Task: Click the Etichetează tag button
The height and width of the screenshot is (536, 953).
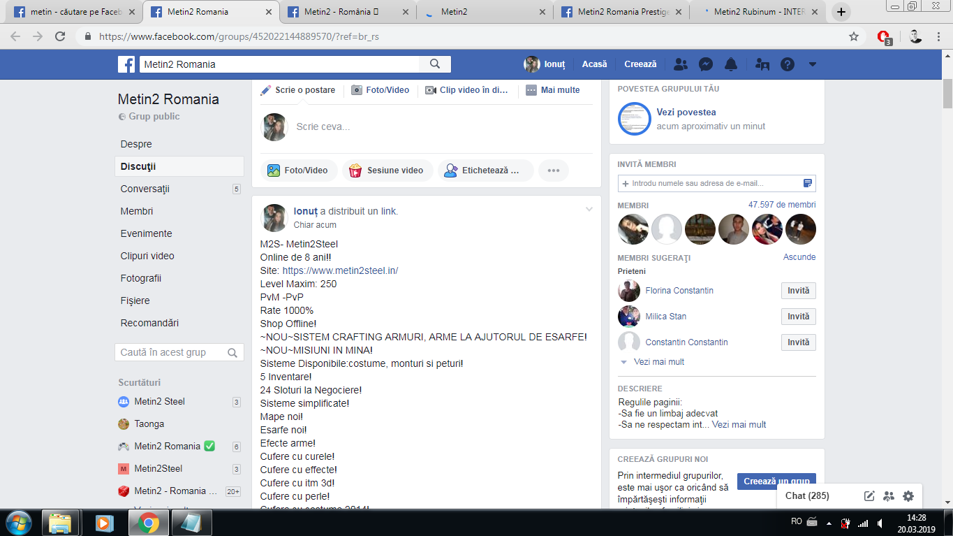Action: pyautogui.click(x=486, y=171)
